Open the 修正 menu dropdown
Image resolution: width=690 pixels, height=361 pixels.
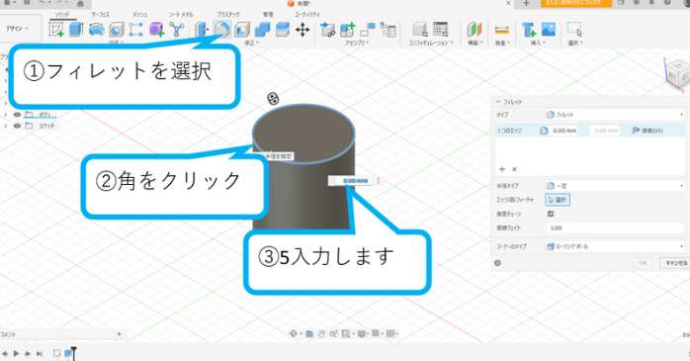(x=252, y=44)
